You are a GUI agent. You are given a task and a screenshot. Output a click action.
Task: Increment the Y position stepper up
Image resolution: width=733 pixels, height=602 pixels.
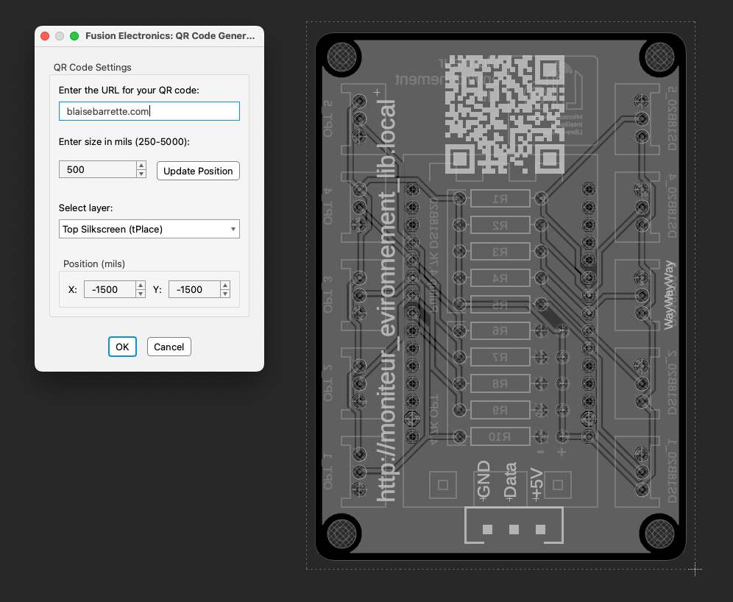point(225,285)
